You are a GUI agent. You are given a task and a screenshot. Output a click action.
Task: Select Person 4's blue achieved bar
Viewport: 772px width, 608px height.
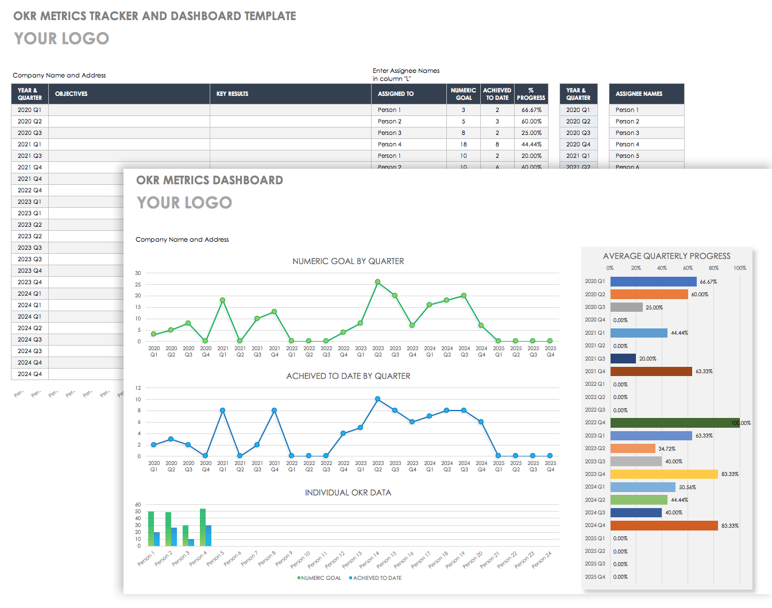[x=209, y=536]
